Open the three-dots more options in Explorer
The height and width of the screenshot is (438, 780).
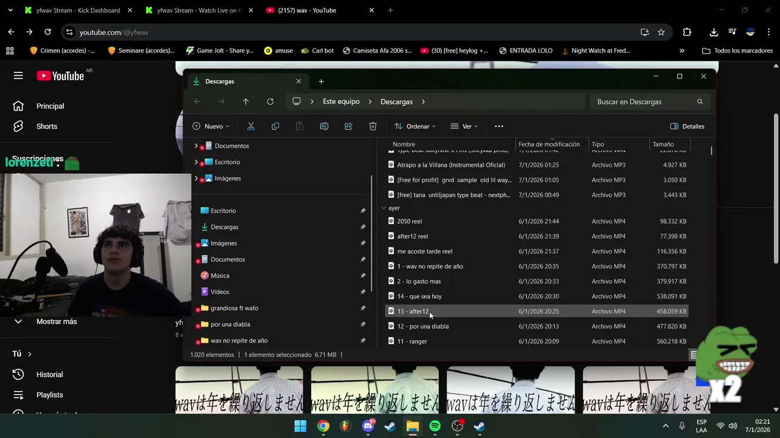pos(499,126)
